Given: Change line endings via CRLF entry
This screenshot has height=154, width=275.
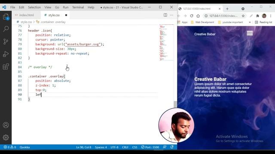Looking at the screenshot, I should [125, 147].
